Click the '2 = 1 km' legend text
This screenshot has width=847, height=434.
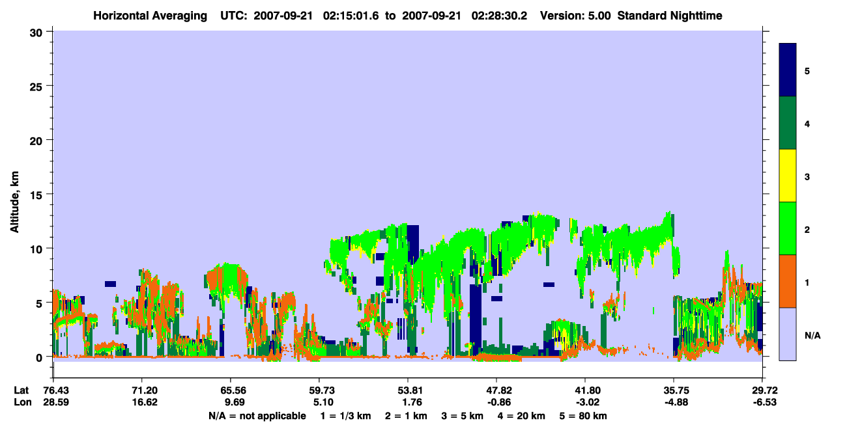406,415
